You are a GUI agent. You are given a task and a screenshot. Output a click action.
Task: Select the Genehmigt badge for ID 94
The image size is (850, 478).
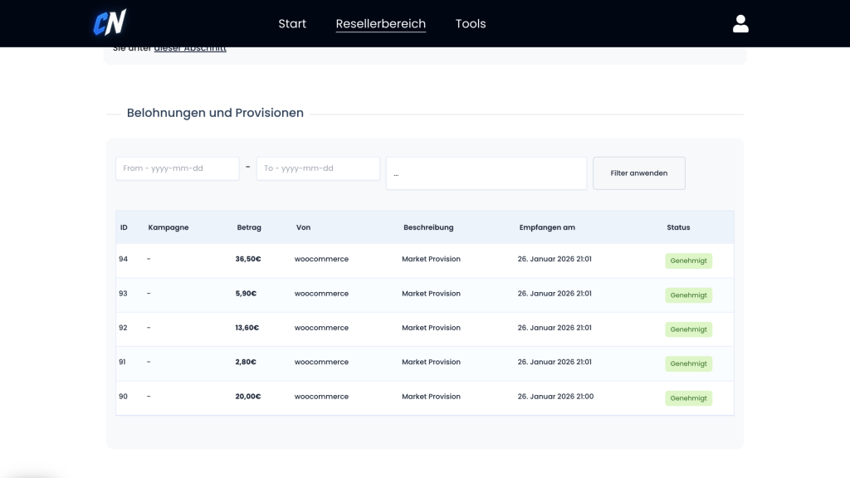[688, 261]
